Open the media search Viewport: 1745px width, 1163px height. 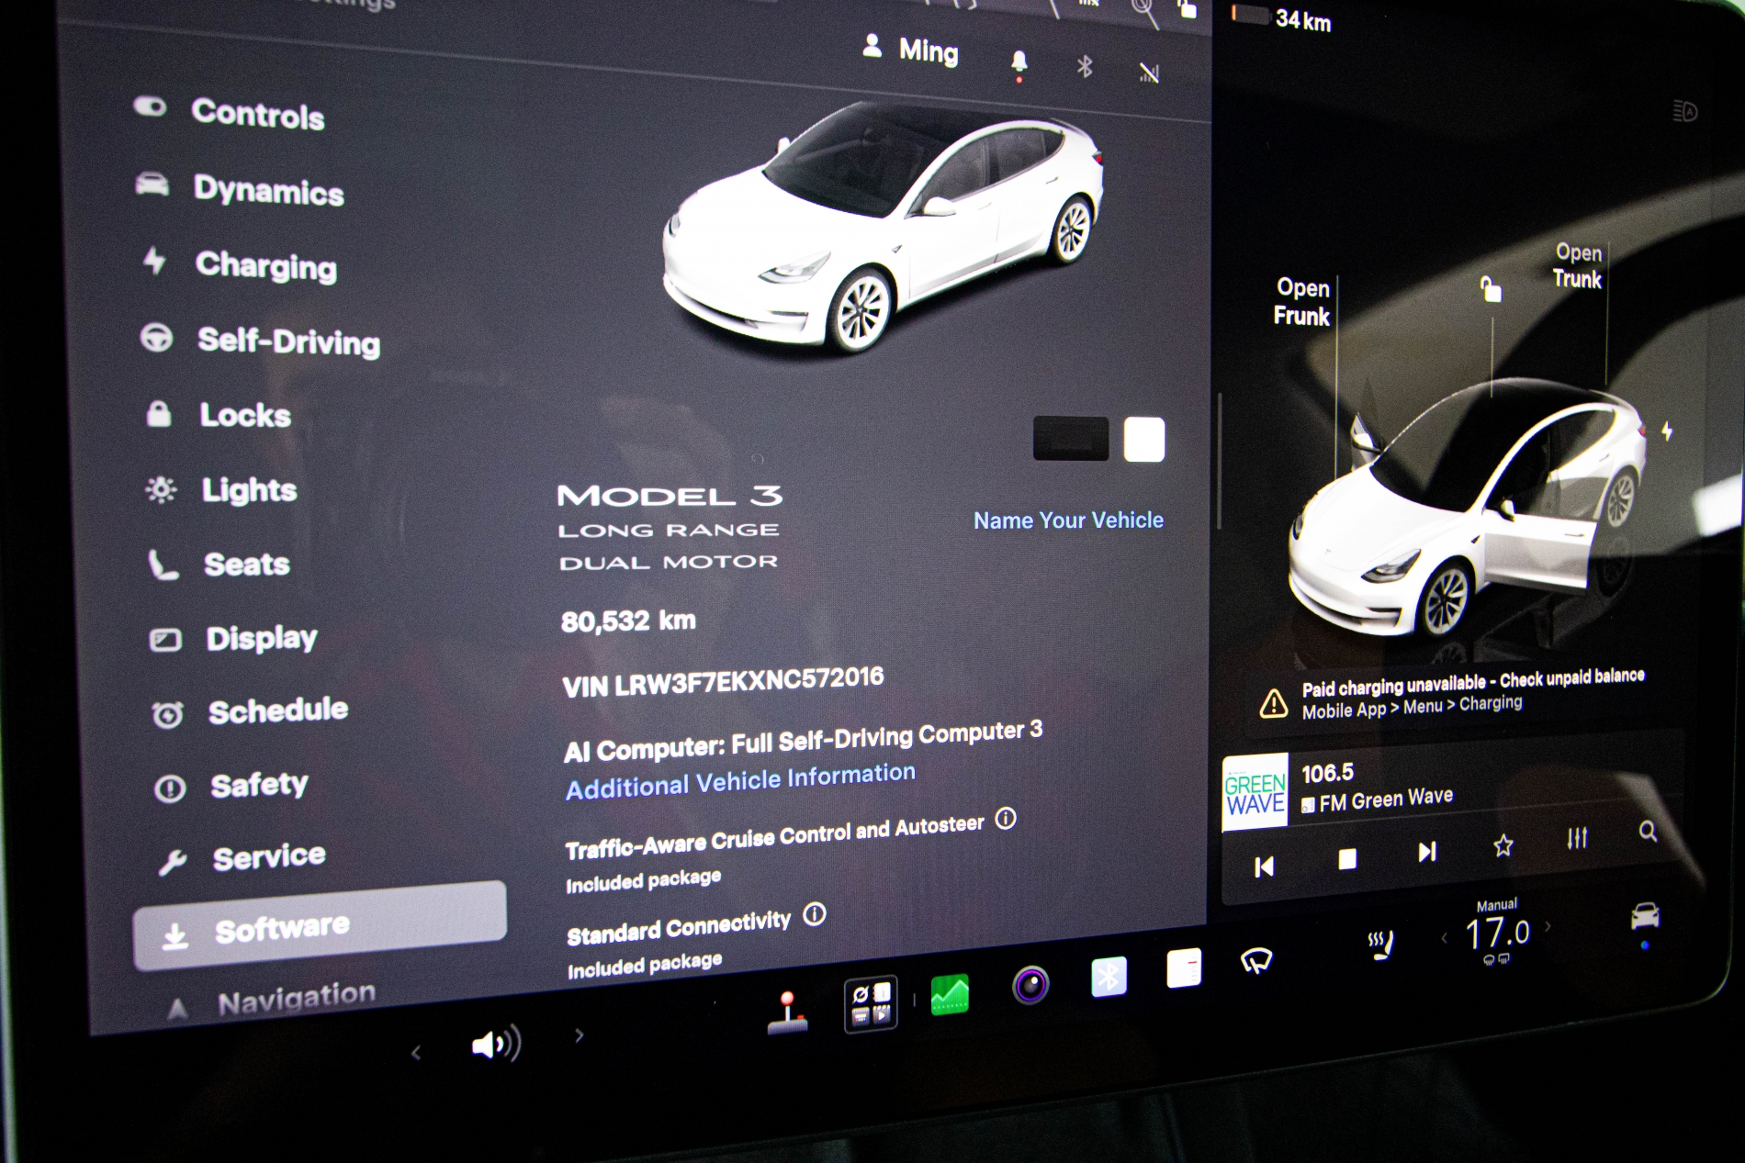click(x=1649, y=832)
